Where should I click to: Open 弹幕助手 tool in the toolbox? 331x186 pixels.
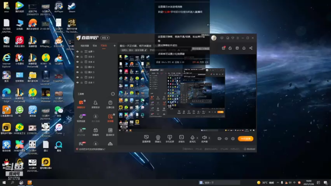(81, 104)
